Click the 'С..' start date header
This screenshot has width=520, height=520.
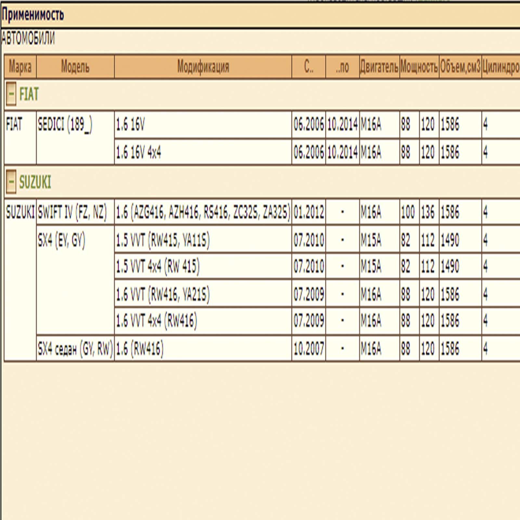click(x=309, y=67)
